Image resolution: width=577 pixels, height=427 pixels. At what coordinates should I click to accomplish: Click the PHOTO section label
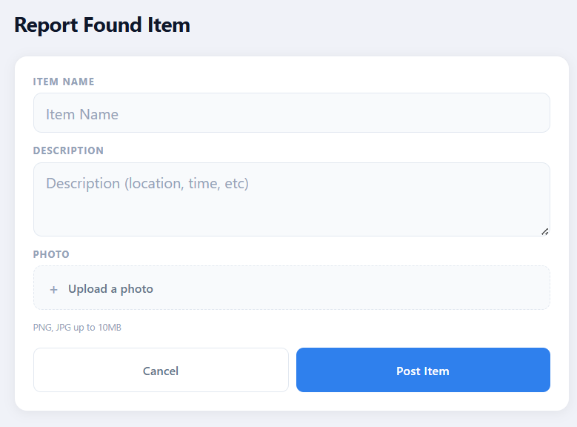[x=51, y=254]
